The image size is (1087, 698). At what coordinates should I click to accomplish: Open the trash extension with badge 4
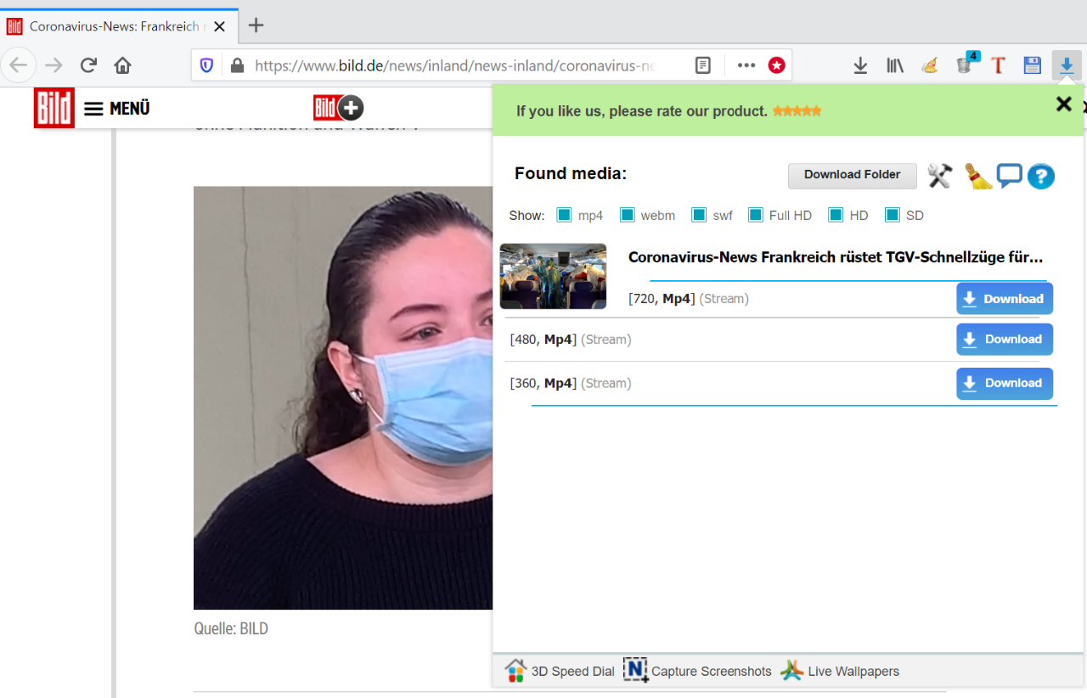coord(966,64)
